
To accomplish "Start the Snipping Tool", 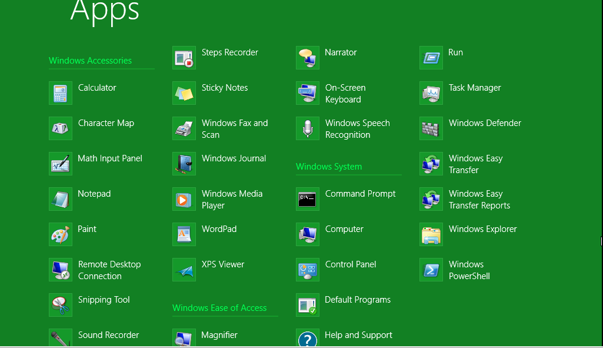I will 104,300.
